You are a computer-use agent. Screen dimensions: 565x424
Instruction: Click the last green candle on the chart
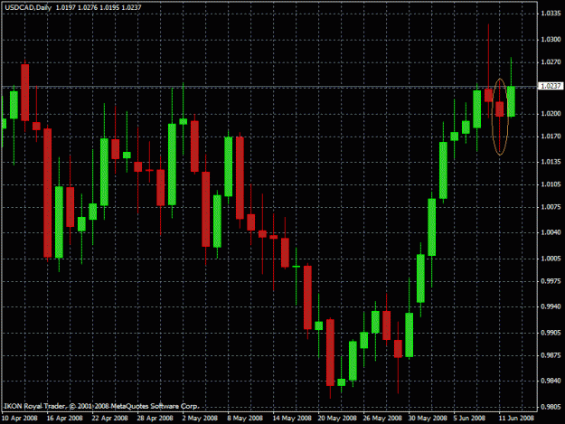511,101
